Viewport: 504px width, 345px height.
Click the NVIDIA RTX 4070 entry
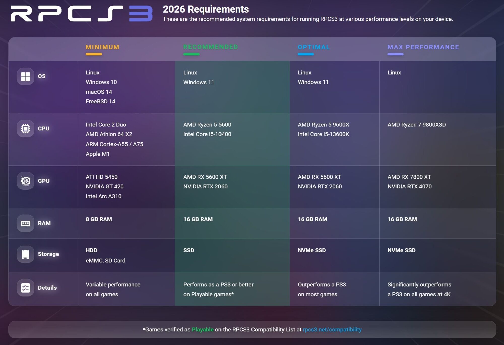coord(409,187)
